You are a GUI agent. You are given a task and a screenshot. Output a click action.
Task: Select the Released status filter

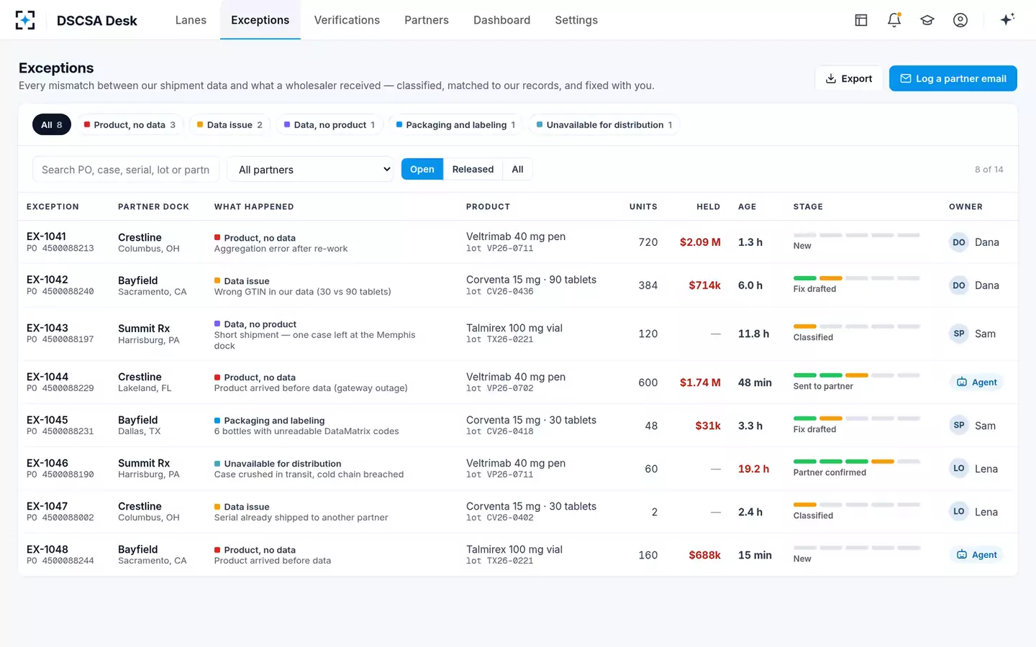coord(473,169)
